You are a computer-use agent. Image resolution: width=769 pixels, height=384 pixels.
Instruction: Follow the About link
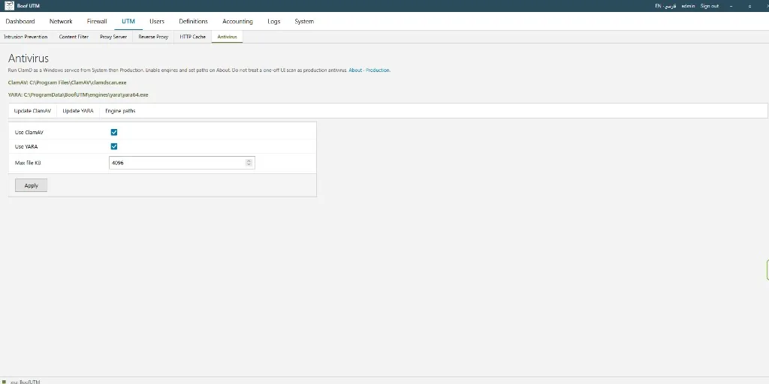[355, 70]
